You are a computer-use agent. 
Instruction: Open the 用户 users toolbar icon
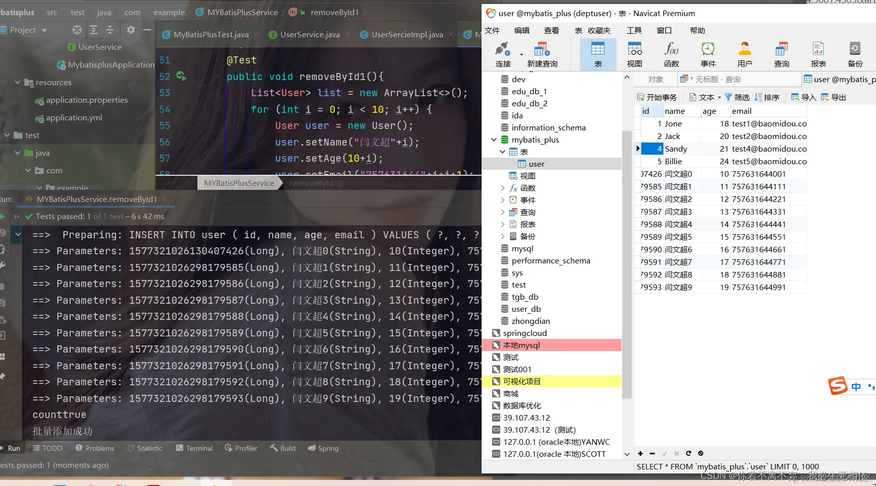click(745, 54)
